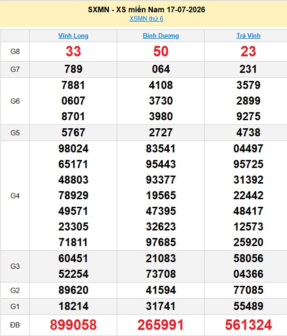Click Trà Vinh G5 number 4738
The height and width of the screenshot is (336, 287).
[x=248, y=133]
